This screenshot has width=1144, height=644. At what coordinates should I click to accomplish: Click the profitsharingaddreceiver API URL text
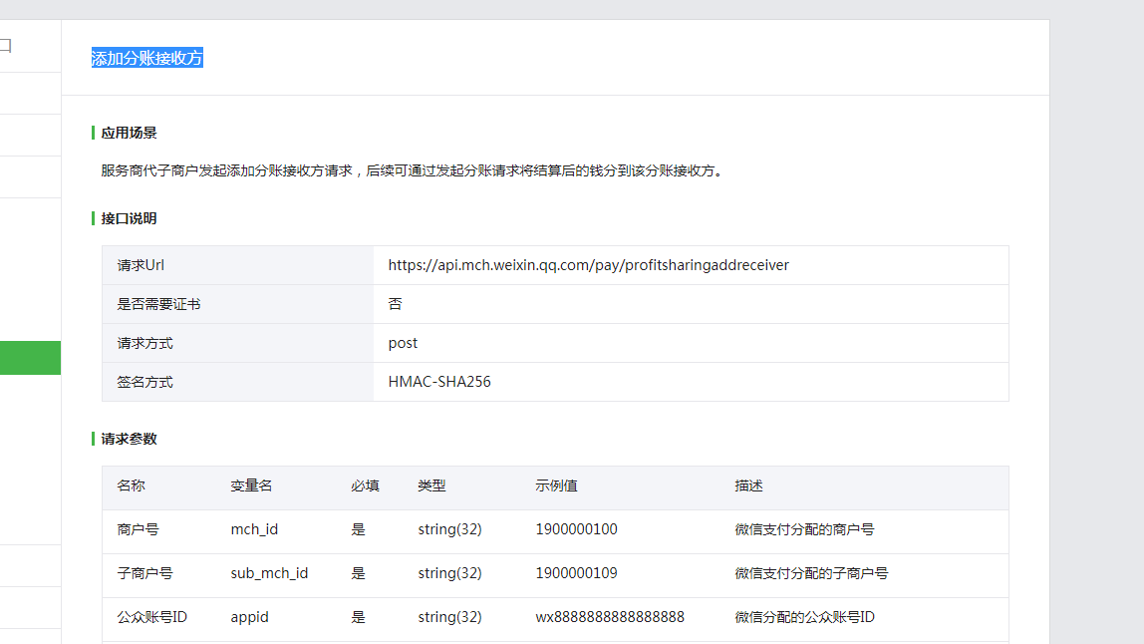pyautogui.click(x=588, y=265)
